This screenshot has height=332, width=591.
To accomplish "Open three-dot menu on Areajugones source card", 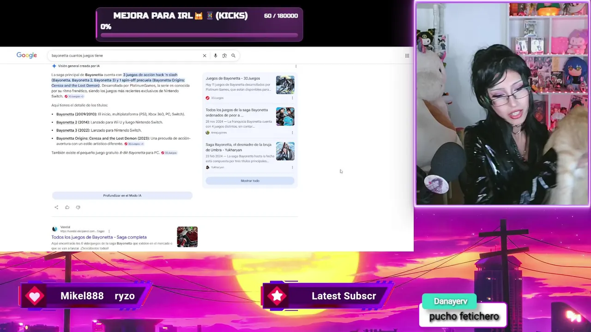I will coord(292,132).
